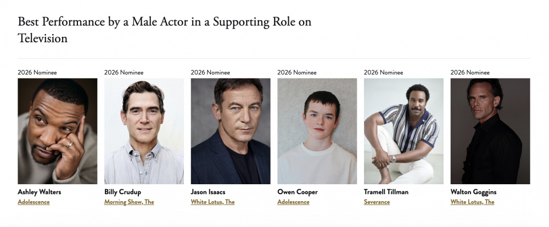Click Adolescence link under Owen Cooper
The height and width of the screenshot is (227, 549).
293,202
